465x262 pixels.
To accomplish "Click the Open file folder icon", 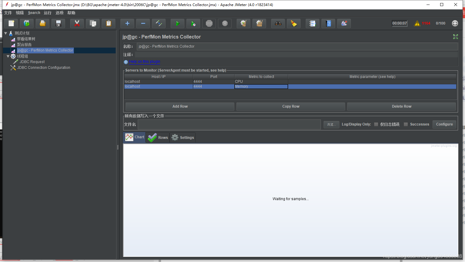I will (43, 23).
